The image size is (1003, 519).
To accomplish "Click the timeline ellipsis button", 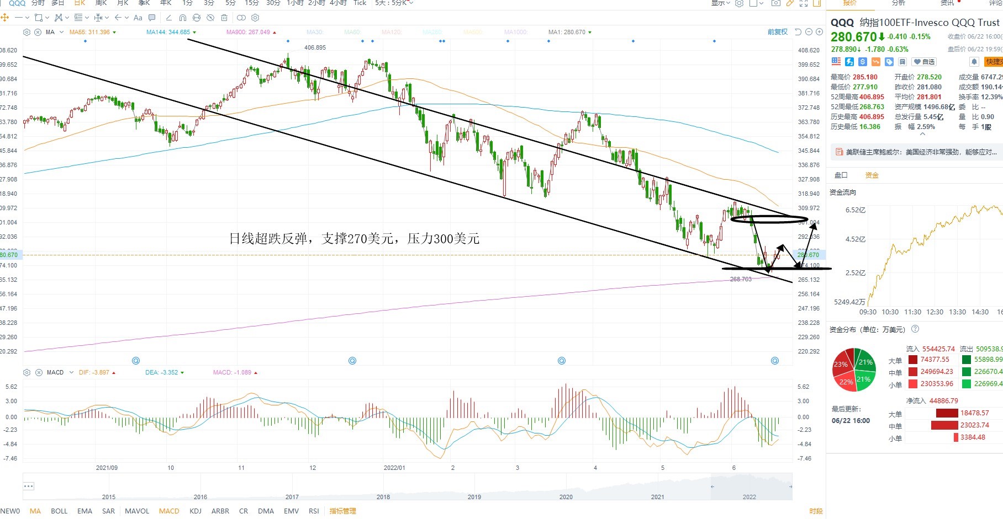I will (29, 486).
